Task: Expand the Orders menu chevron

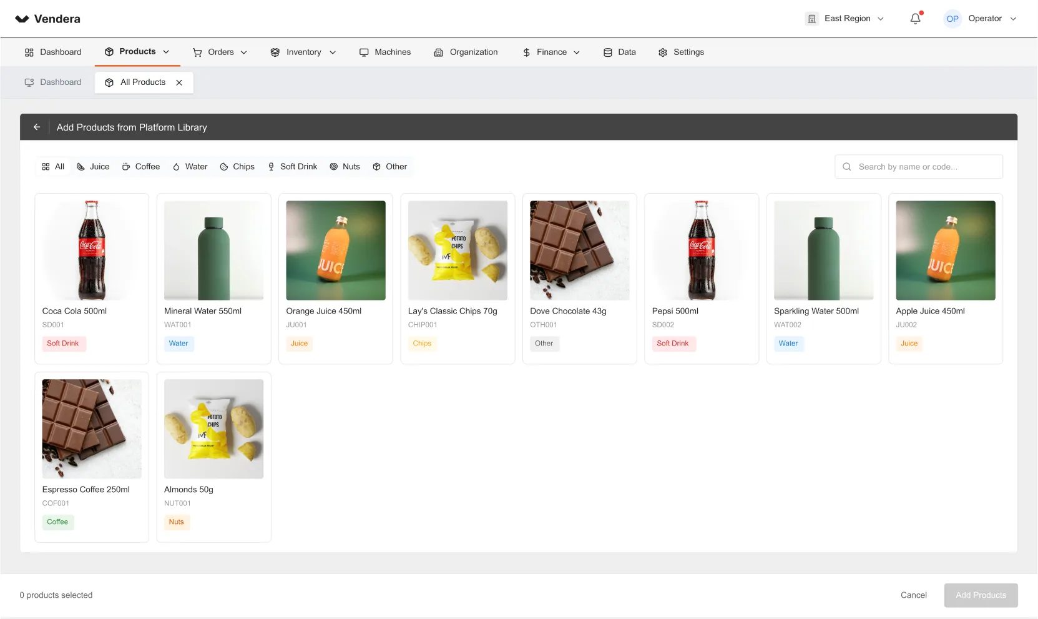Action: pos(244,52)
